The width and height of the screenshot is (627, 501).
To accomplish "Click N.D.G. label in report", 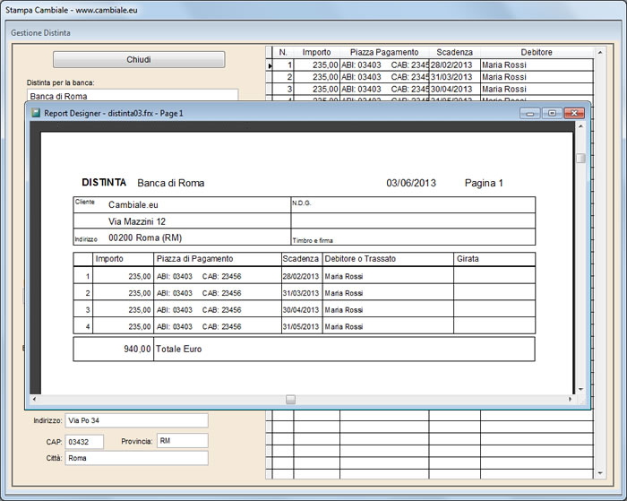I will [302, 203].
